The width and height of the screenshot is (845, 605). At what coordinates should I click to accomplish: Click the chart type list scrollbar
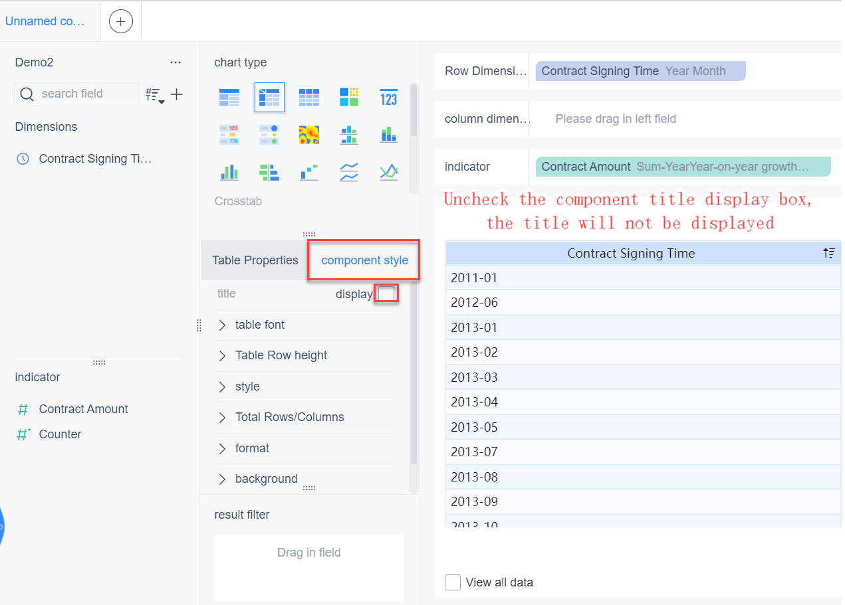tap(414, 110)
